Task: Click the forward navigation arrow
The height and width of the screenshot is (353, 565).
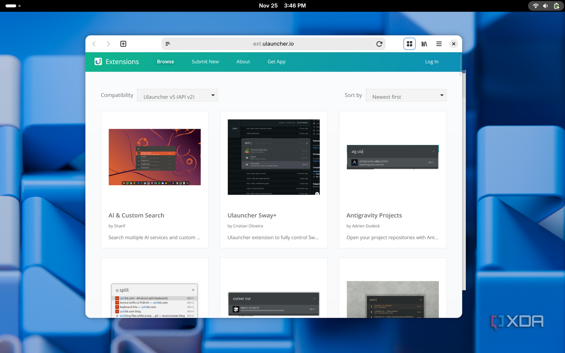Action: 108,44
